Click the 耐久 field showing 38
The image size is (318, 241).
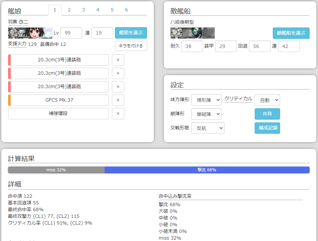click(192, 46)
